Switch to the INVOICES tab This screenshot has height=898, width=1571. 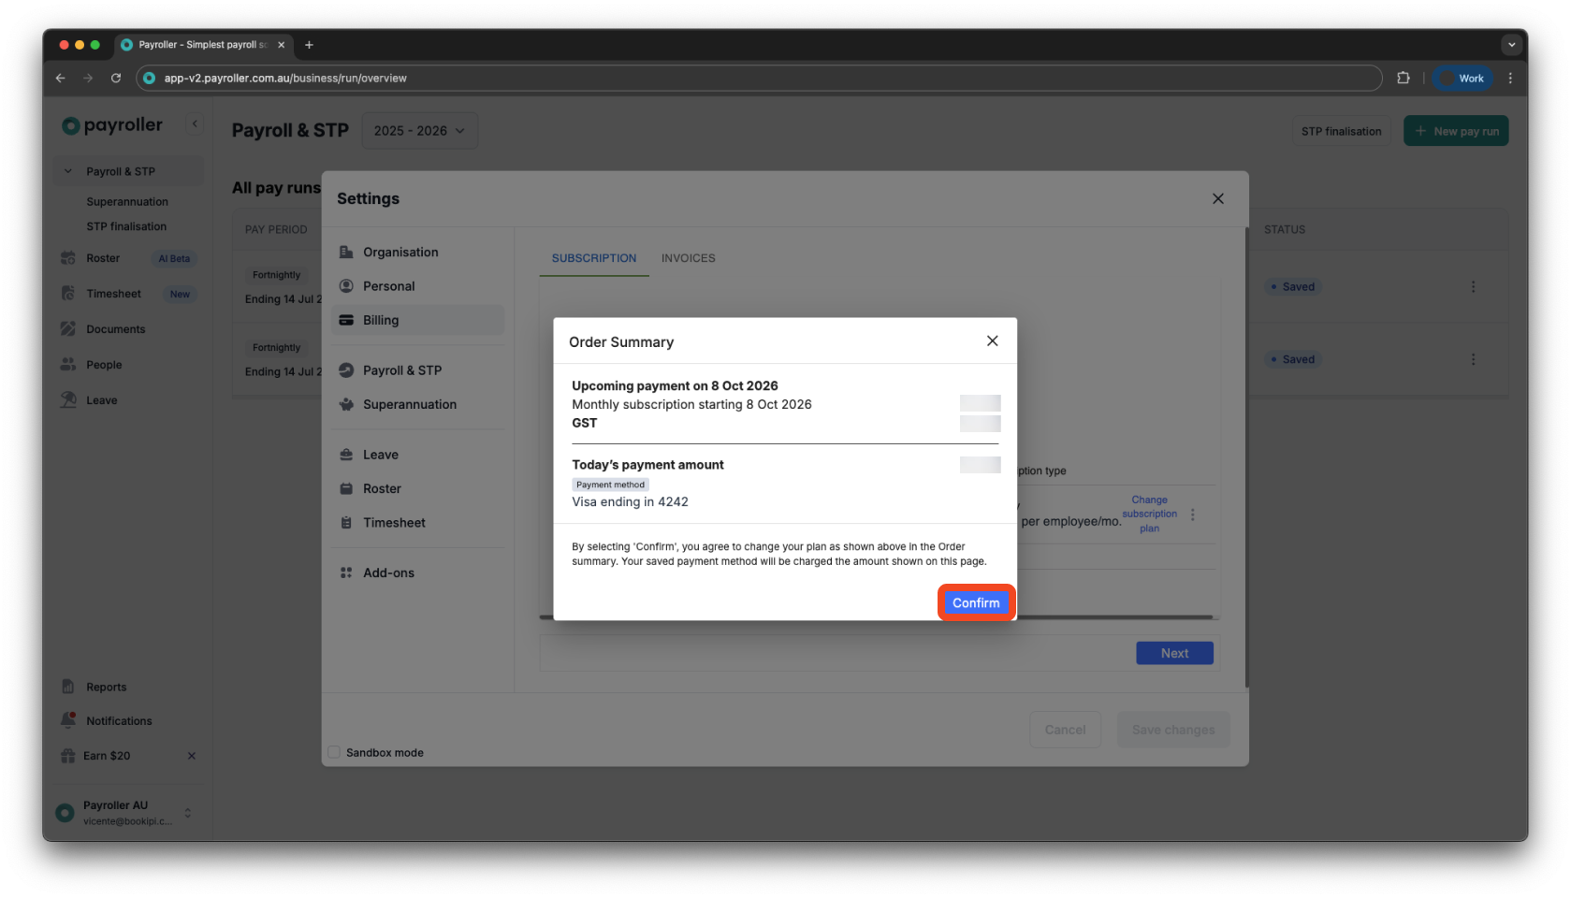coord(688,258)
